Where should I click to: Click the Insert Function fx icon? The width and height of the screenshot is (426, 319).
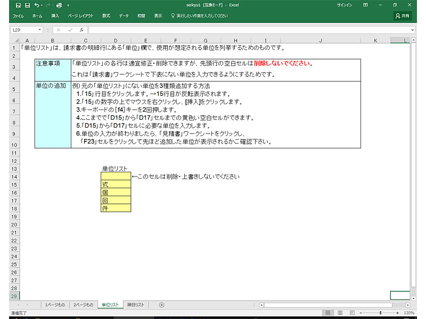coord(81,30)
